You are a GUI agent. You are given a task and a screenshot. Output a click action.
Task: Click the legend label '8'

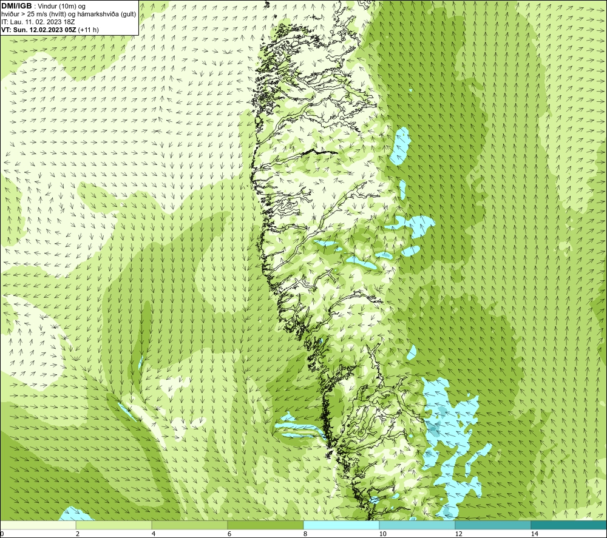click(x=305, y=534)
